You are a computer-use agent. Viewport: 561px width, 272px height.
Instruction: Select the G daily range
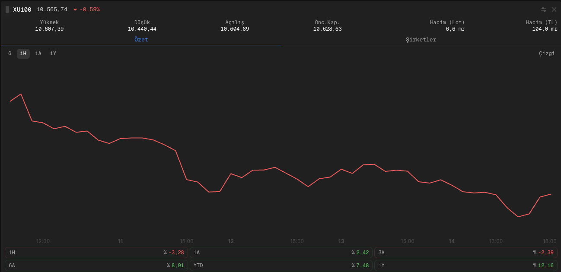[x=10, y=54]
